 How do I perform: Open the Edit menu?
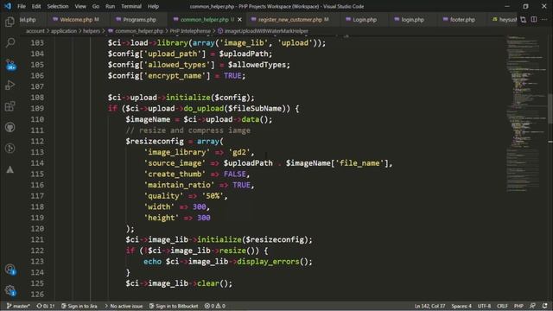click(x=36, y=6)
